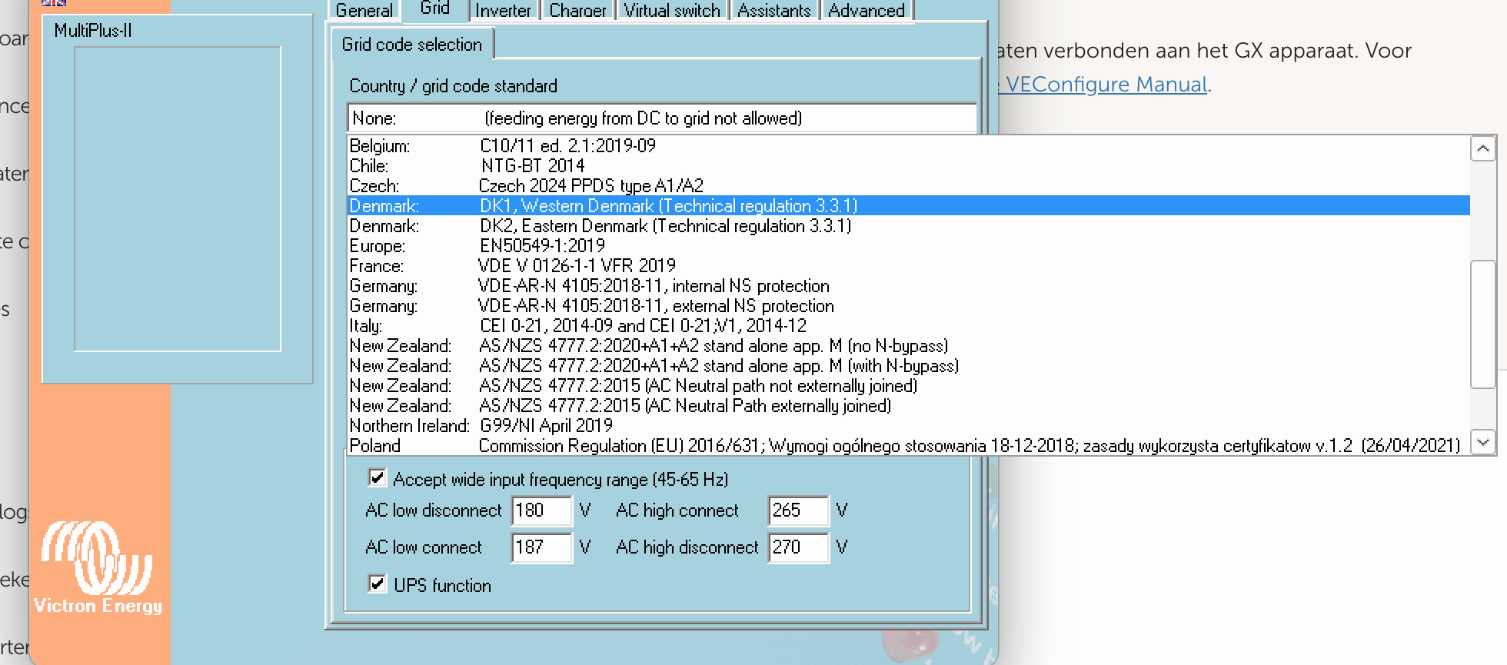Select New Zealand 2020 with N-bypass entry
Screen dimensions: 1507x665
pos(908,366)
